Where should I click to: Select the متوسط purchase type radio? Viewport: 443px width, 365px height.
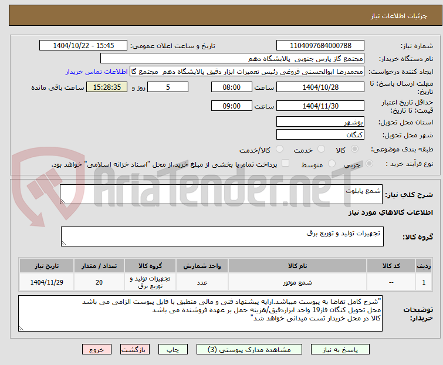click(x=332, y=164)
